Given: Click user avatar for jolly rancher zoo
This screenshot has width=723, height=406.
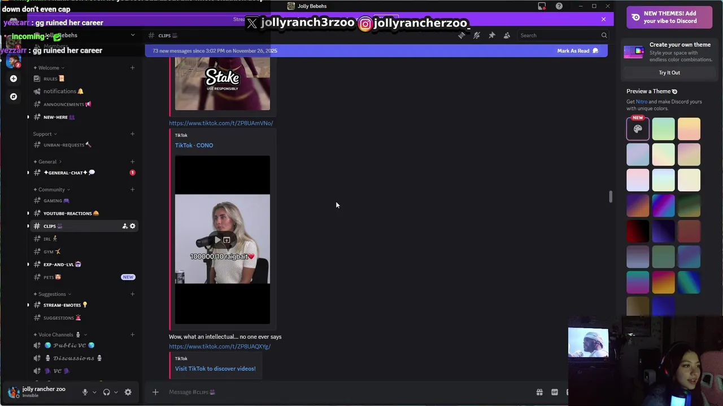Looking at the screenshot, I should (14, 392).
